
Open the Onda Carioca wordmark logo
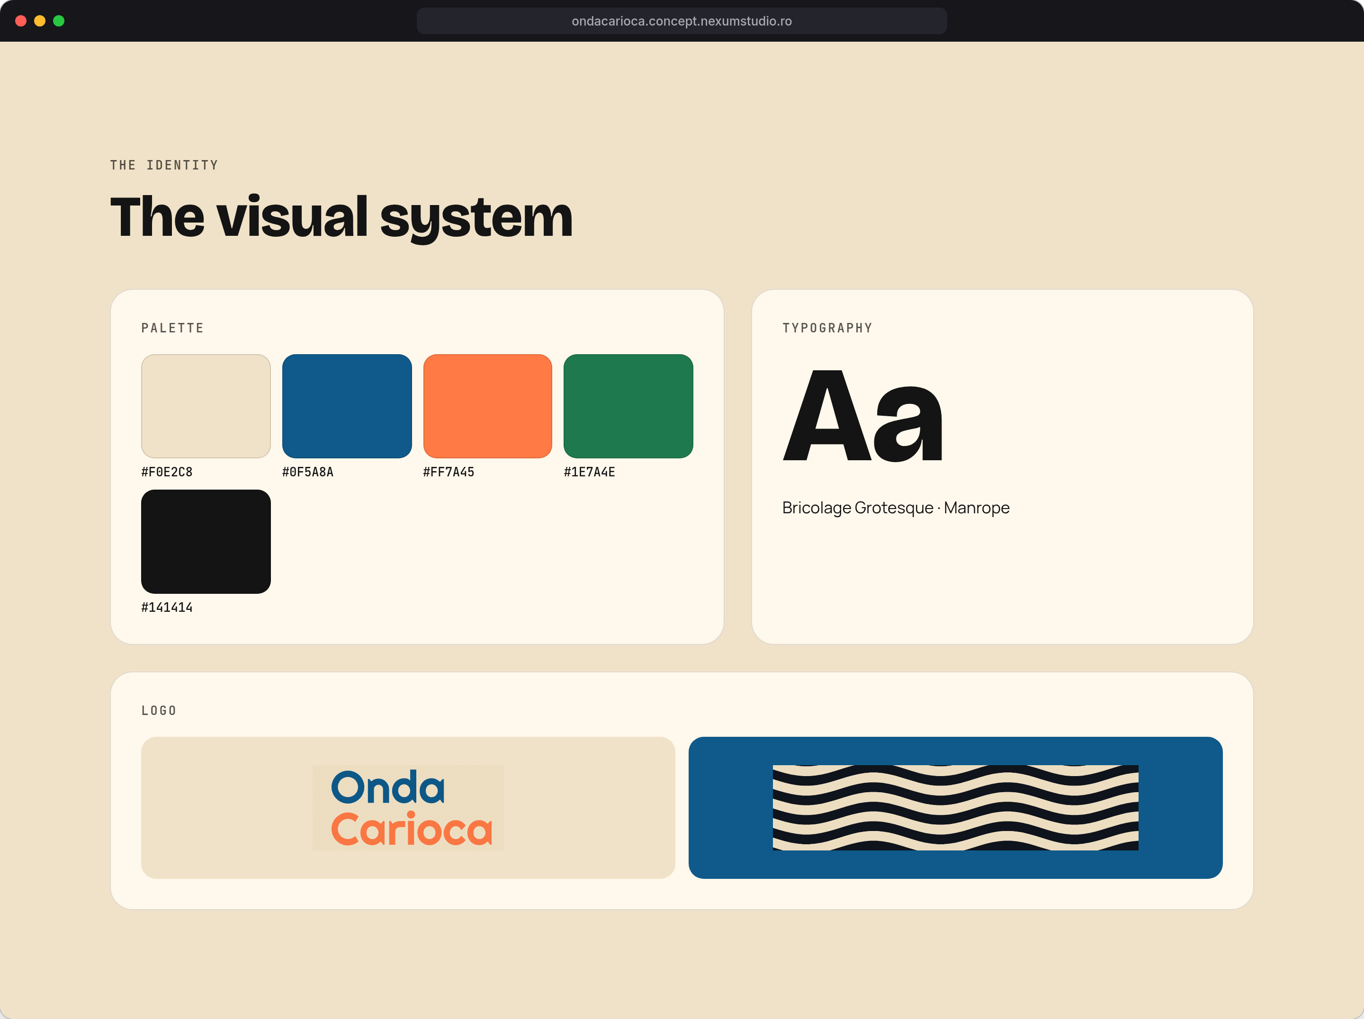408,807
